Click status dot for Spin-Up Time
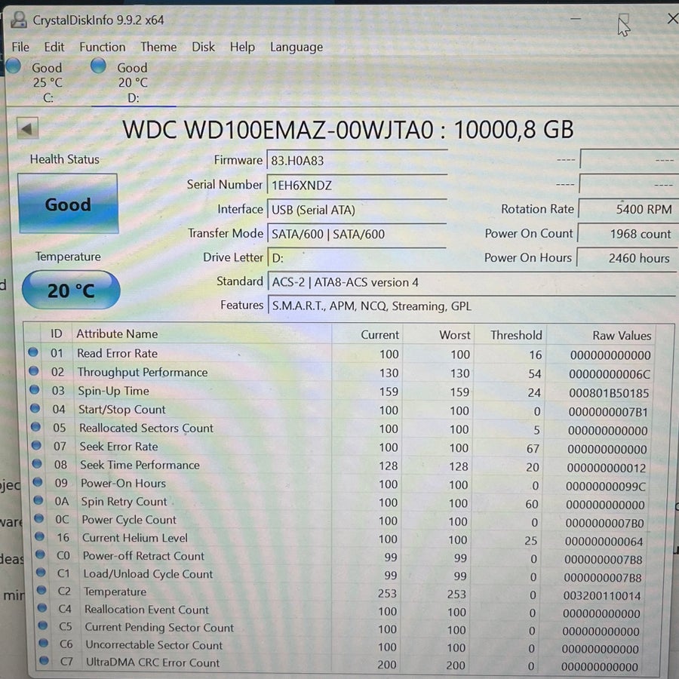 pos(34,389)
